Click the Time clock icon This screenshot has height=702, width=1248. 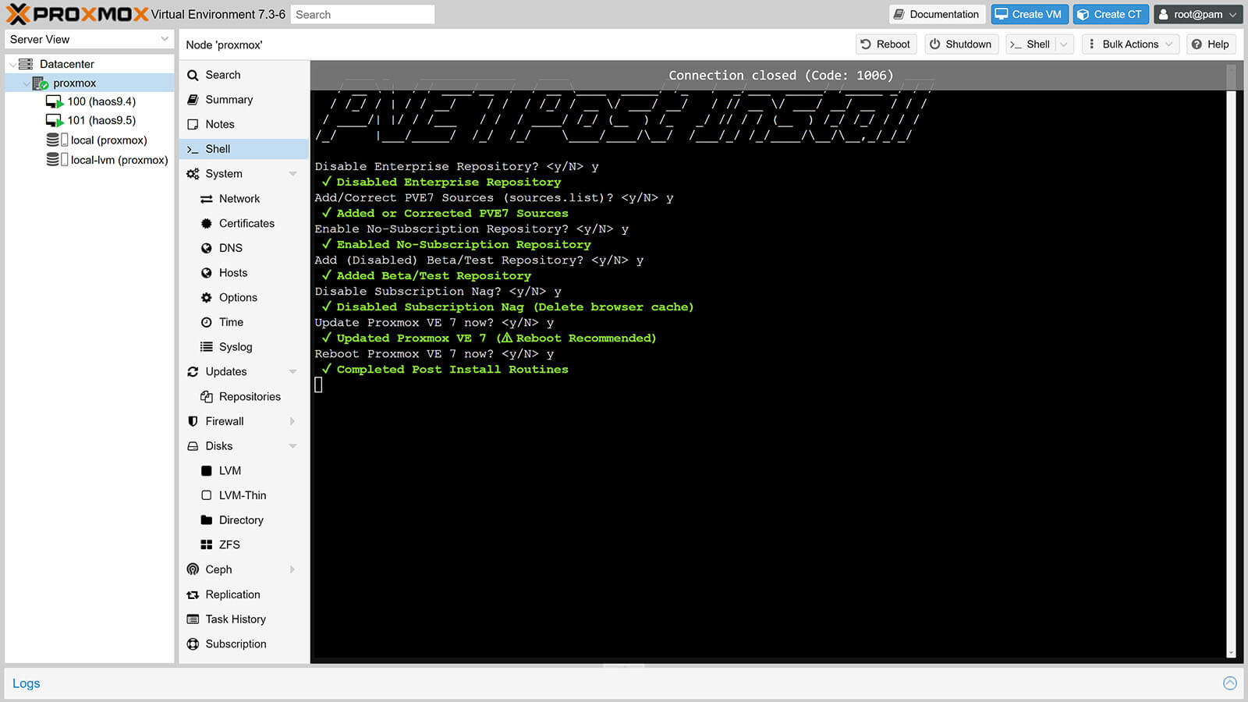click(x=207, y=322)
